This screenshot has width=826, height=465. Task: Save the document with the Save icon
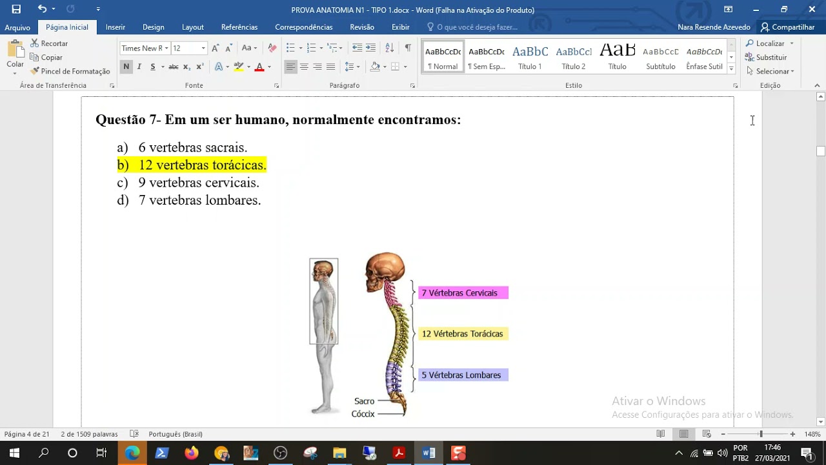pyautogui.click(x=16, y=9)
